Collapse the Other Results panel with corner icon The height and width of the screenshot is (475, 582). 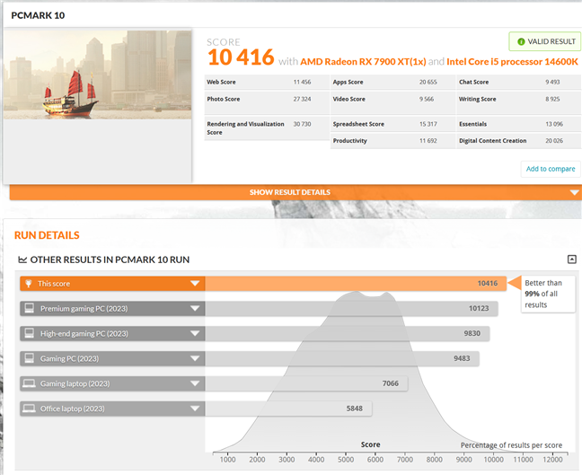click(572, 259)
